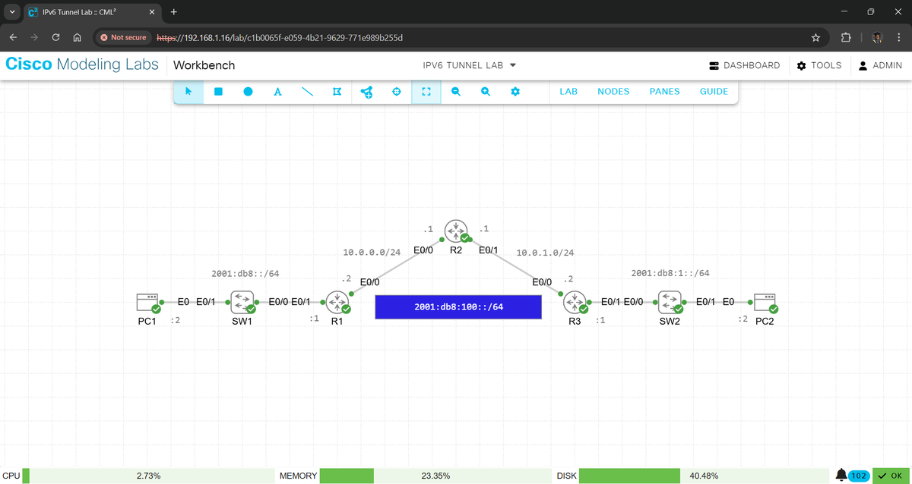The width and height of the screenshot is (912, 484).
Task: Click the 2001:db8:1::/64 label
Action: click(670, 273)
